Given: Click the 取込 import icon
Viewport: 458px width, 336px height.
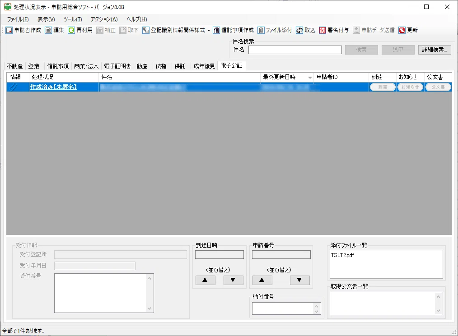Looking at the screenshot, I should [x=299, y=30].
